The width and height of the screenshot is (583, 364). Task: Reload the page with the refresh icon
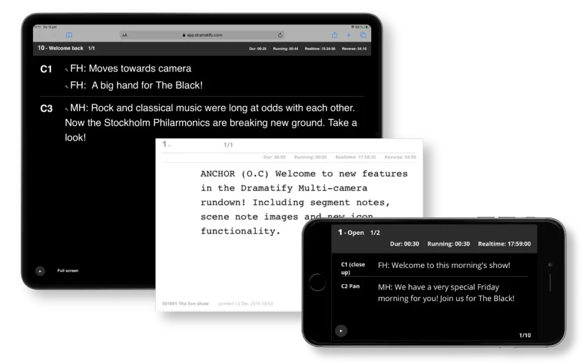280,35
